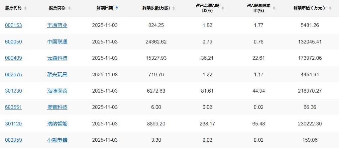Open the 小熊电器 link
This screenshot has width=339, height=148.
tap(57, 140)
